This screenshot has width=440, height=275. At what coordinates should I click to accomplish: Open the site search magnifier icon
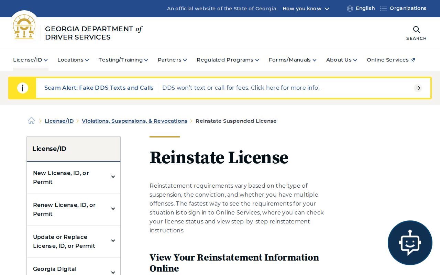tap(416, 30)
